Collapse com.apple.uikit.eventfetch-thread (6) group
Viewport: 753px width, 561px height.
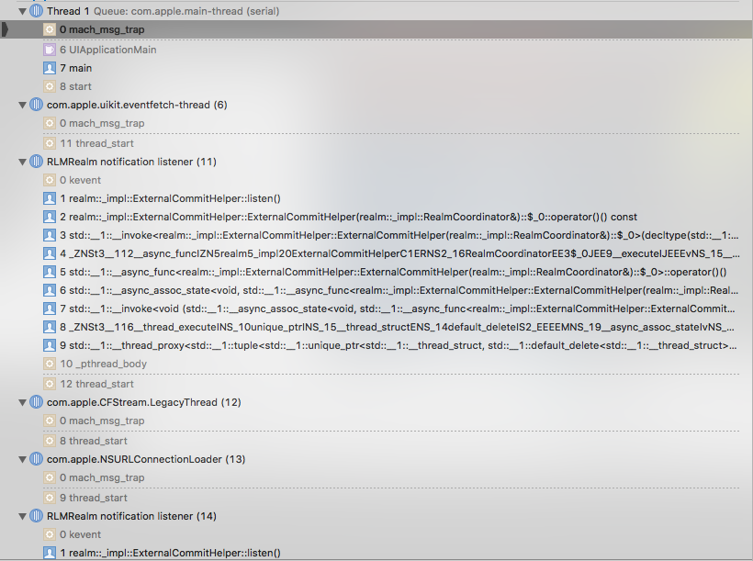pyautogui.click(x=21, y=104)
